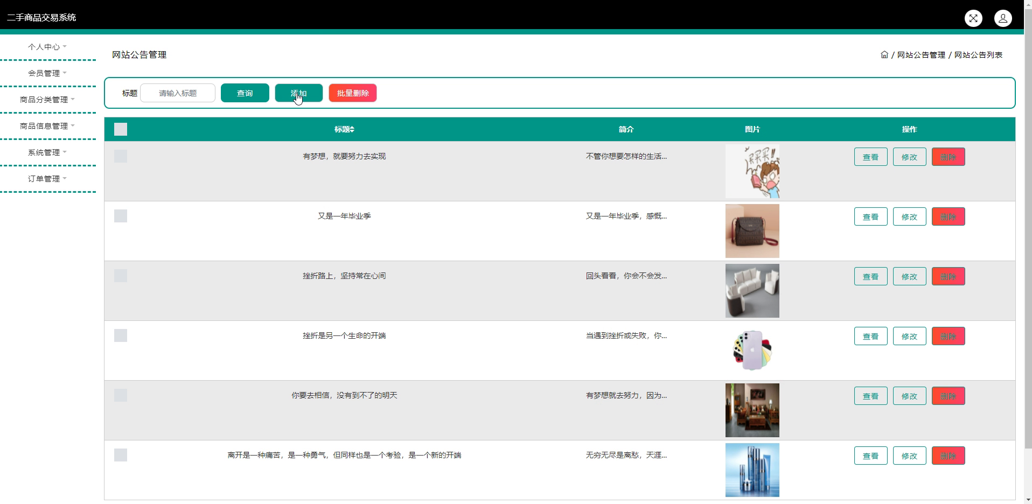Click summary text 又是一年毕业季，感慨...
Viewport: 1032px width, 504px height.
click(626, 216)
